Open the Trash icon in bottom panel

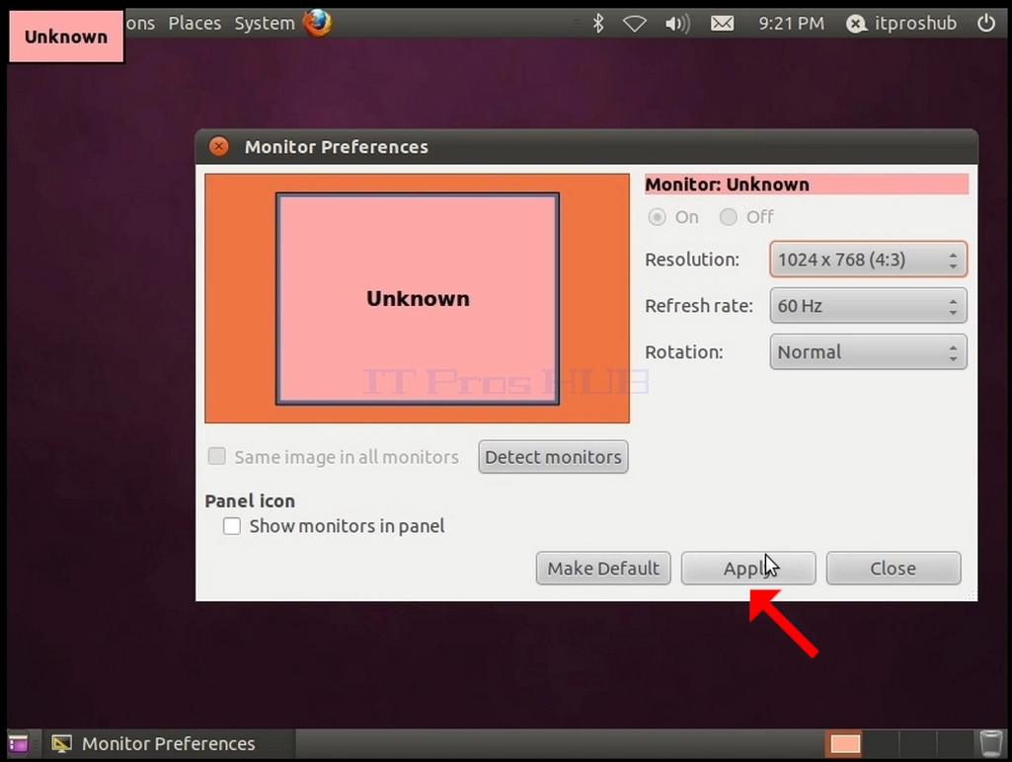click(990, 743)
